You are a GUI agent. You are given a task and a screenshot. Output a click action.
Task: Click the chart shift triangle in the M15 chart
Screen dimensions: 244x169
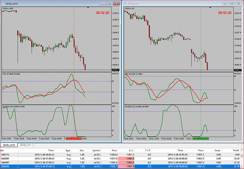[x=88, y=7]
